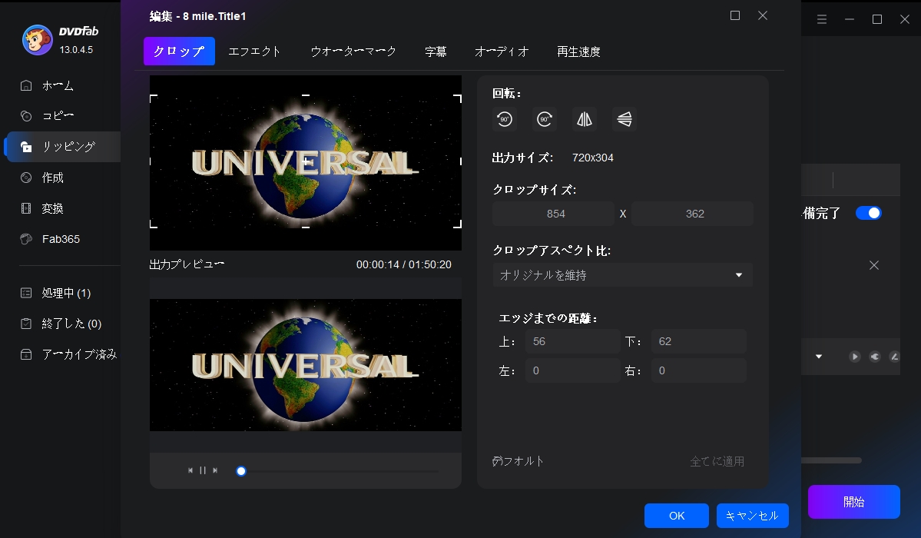Click the output size value 720x304
The height and width of the screenshot is (538, 921).
[x=593, y=158]
